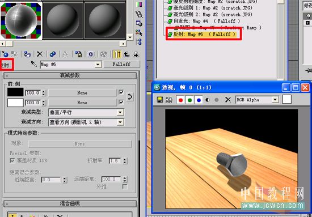The height and width of the screenshot is (217, 312).
Task: Toggle Show End Result icon
Action: [x=117, y=54]
